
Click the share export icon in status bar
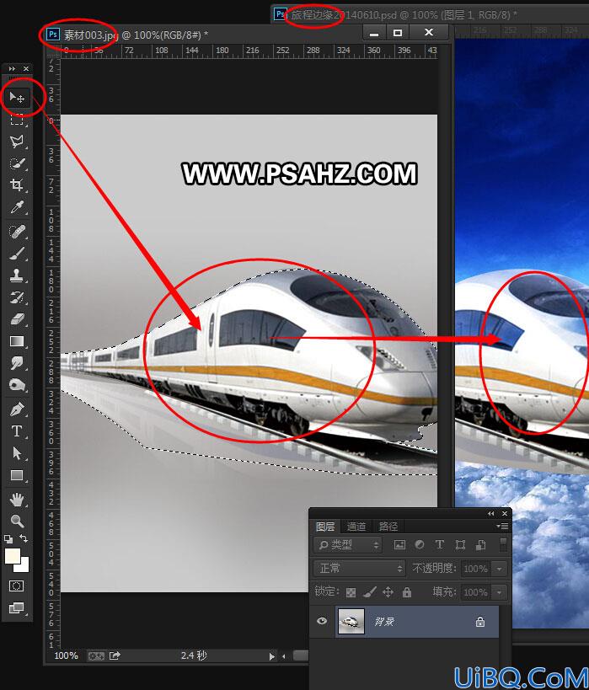point(115,655)
